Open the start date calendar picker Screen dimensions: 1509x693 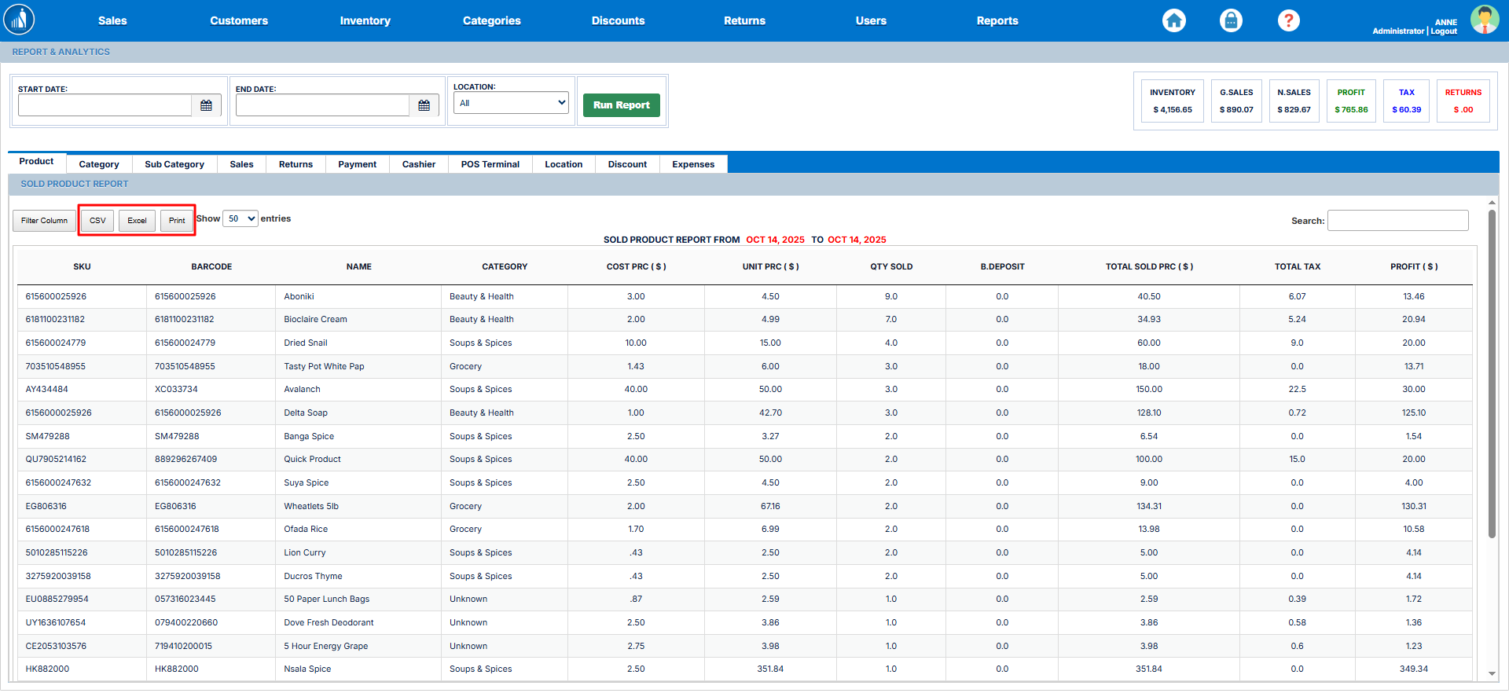click(206, 105)
